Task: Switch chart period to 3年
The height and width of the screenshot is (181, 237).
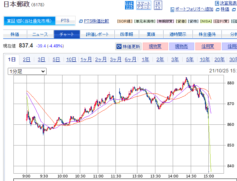Action: tap(175, 60)
